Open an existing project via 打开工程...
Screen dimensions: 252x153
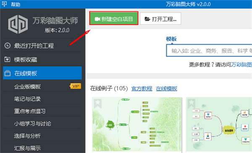(x=160, y=19)
